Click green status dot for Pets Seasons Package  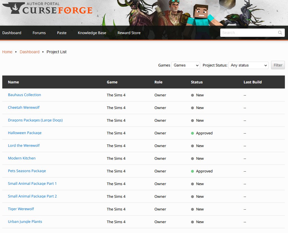[x=192, y=171]
